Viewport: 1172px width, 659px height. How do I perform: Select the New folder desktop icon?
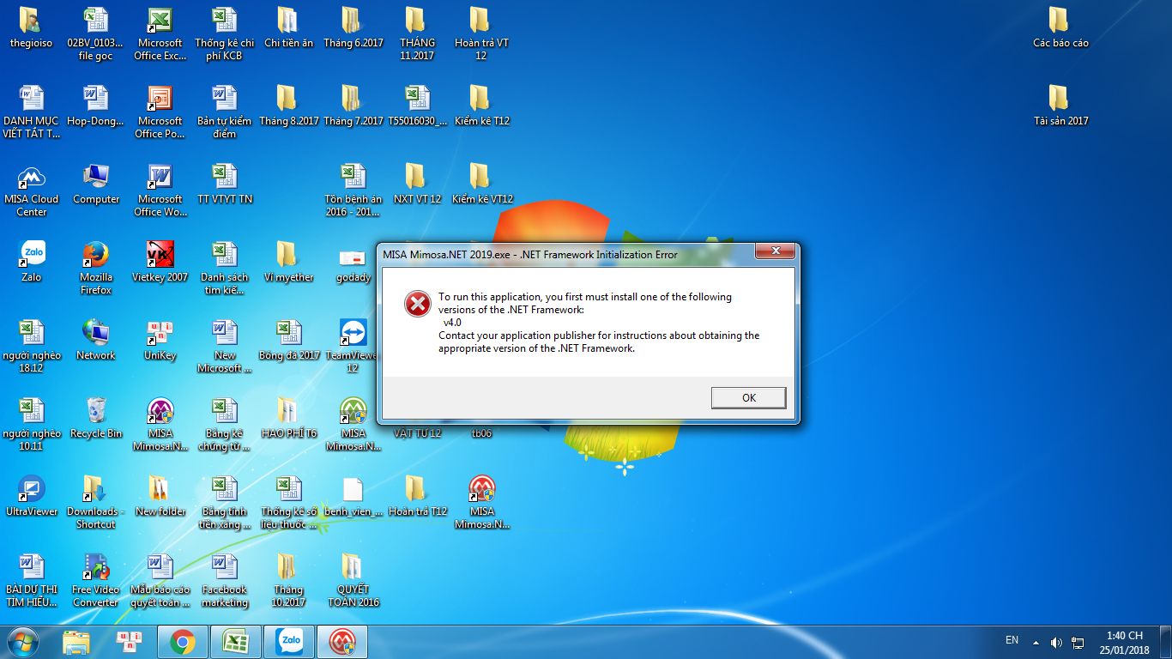click(160, 497)
